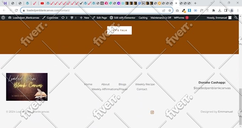Click the © 2024 Loadedpen_Blankcanvas text
This screenshot has width=242, height=128.
[28, 112]
